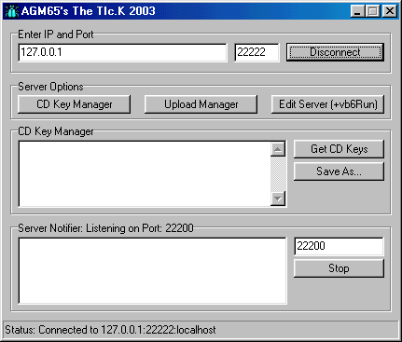Click the status bar connection text

pos(110,330)
